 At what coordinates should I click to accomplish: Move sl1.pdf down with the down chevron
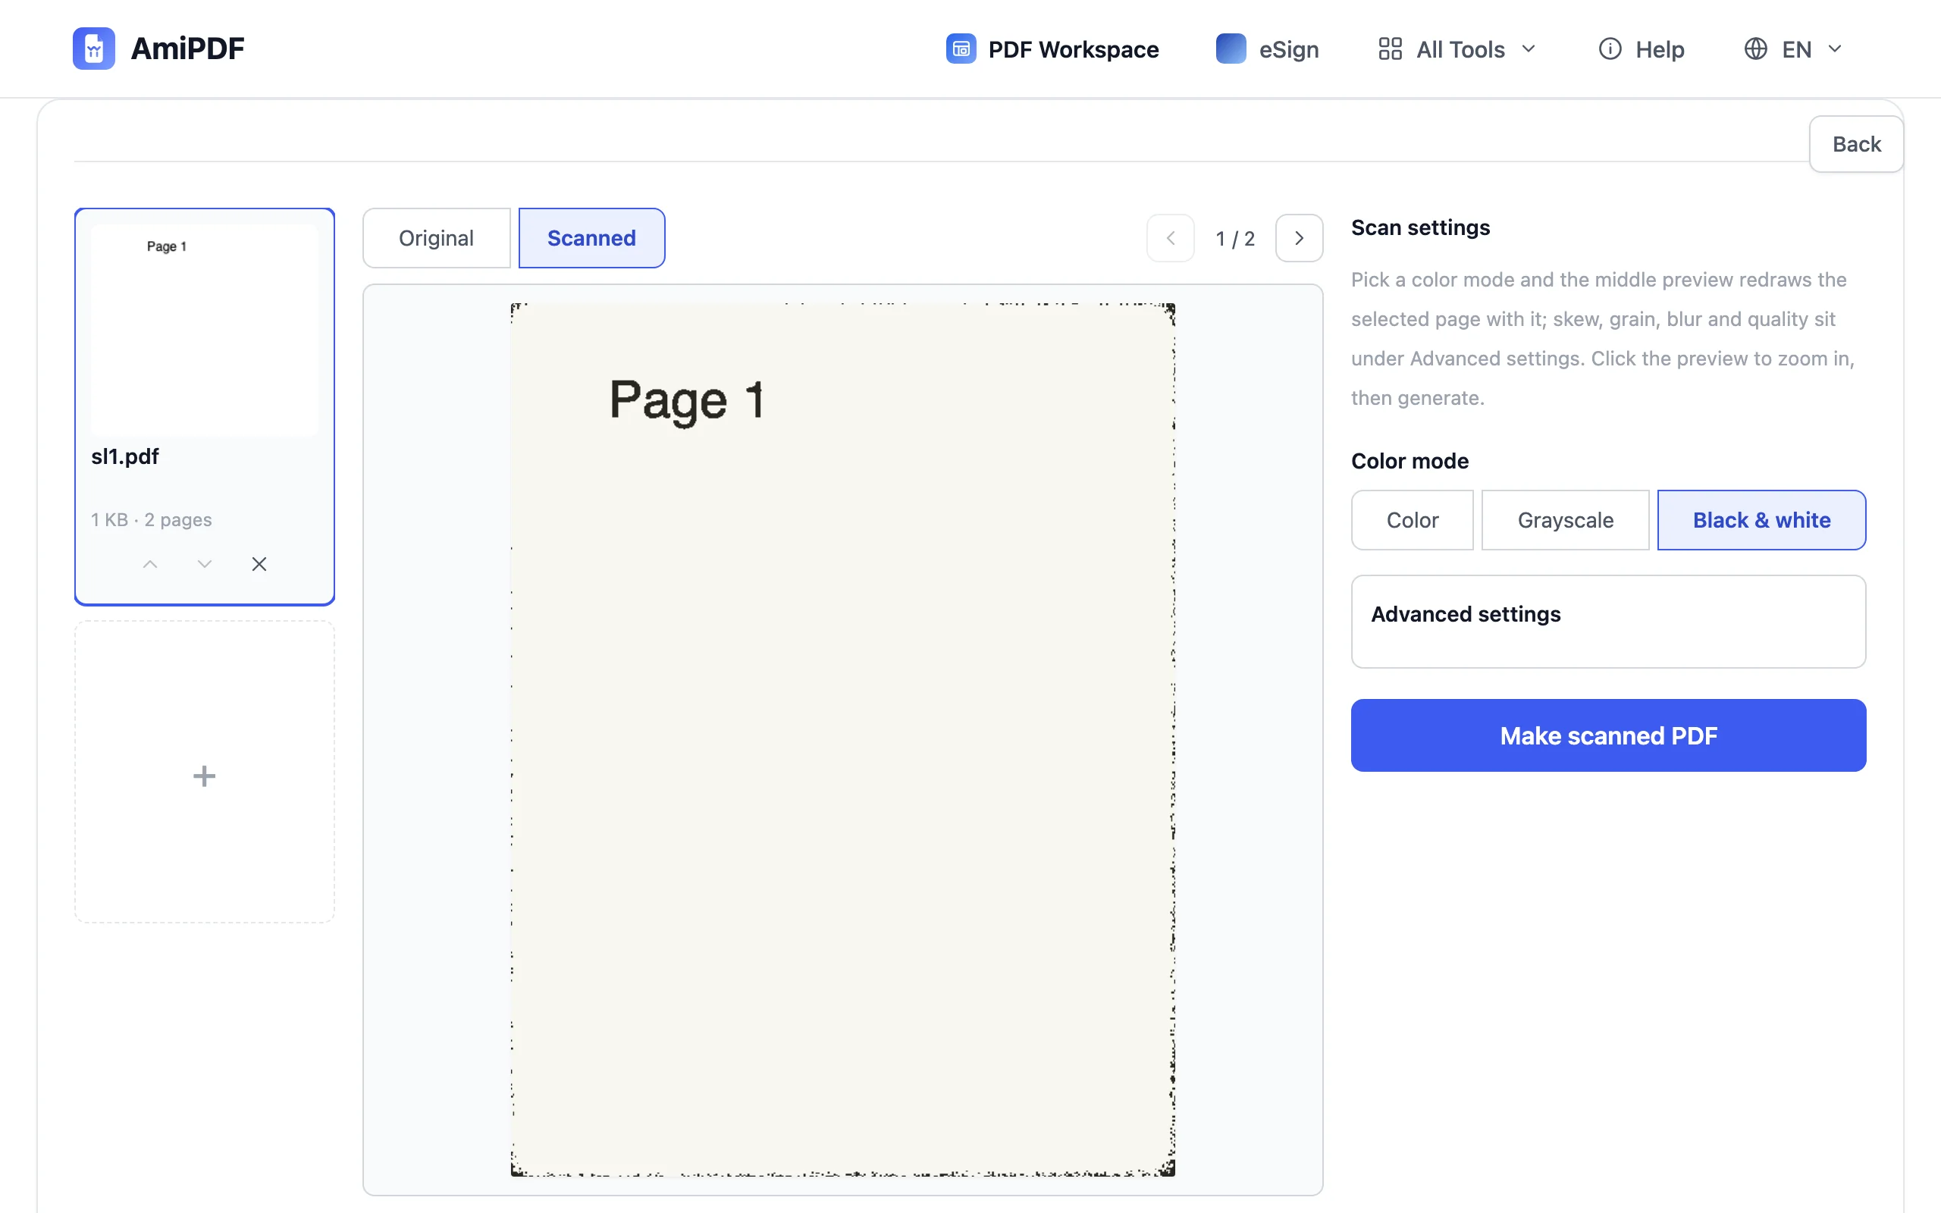point(205,564)
